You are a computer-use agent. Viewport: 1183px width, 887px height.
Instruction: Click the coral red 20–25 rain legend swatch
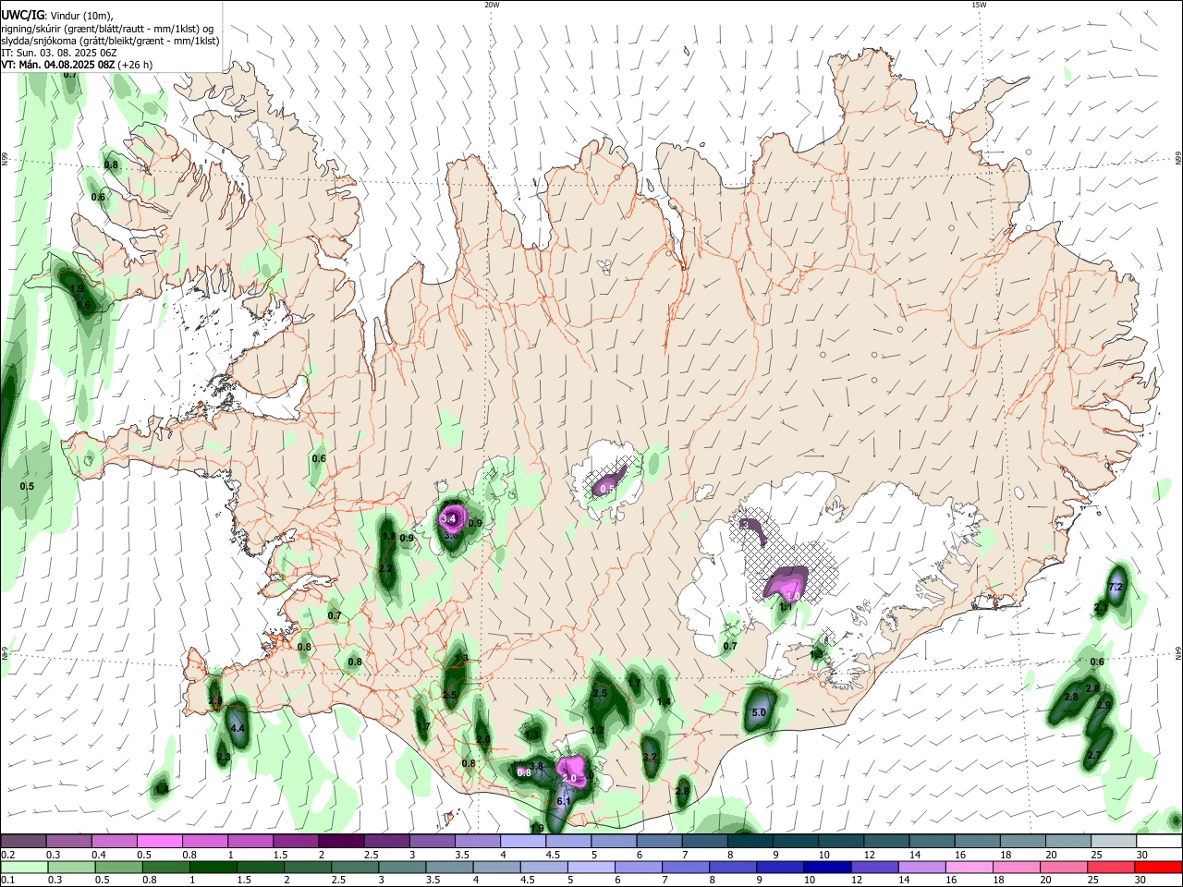pos(1111,867)
